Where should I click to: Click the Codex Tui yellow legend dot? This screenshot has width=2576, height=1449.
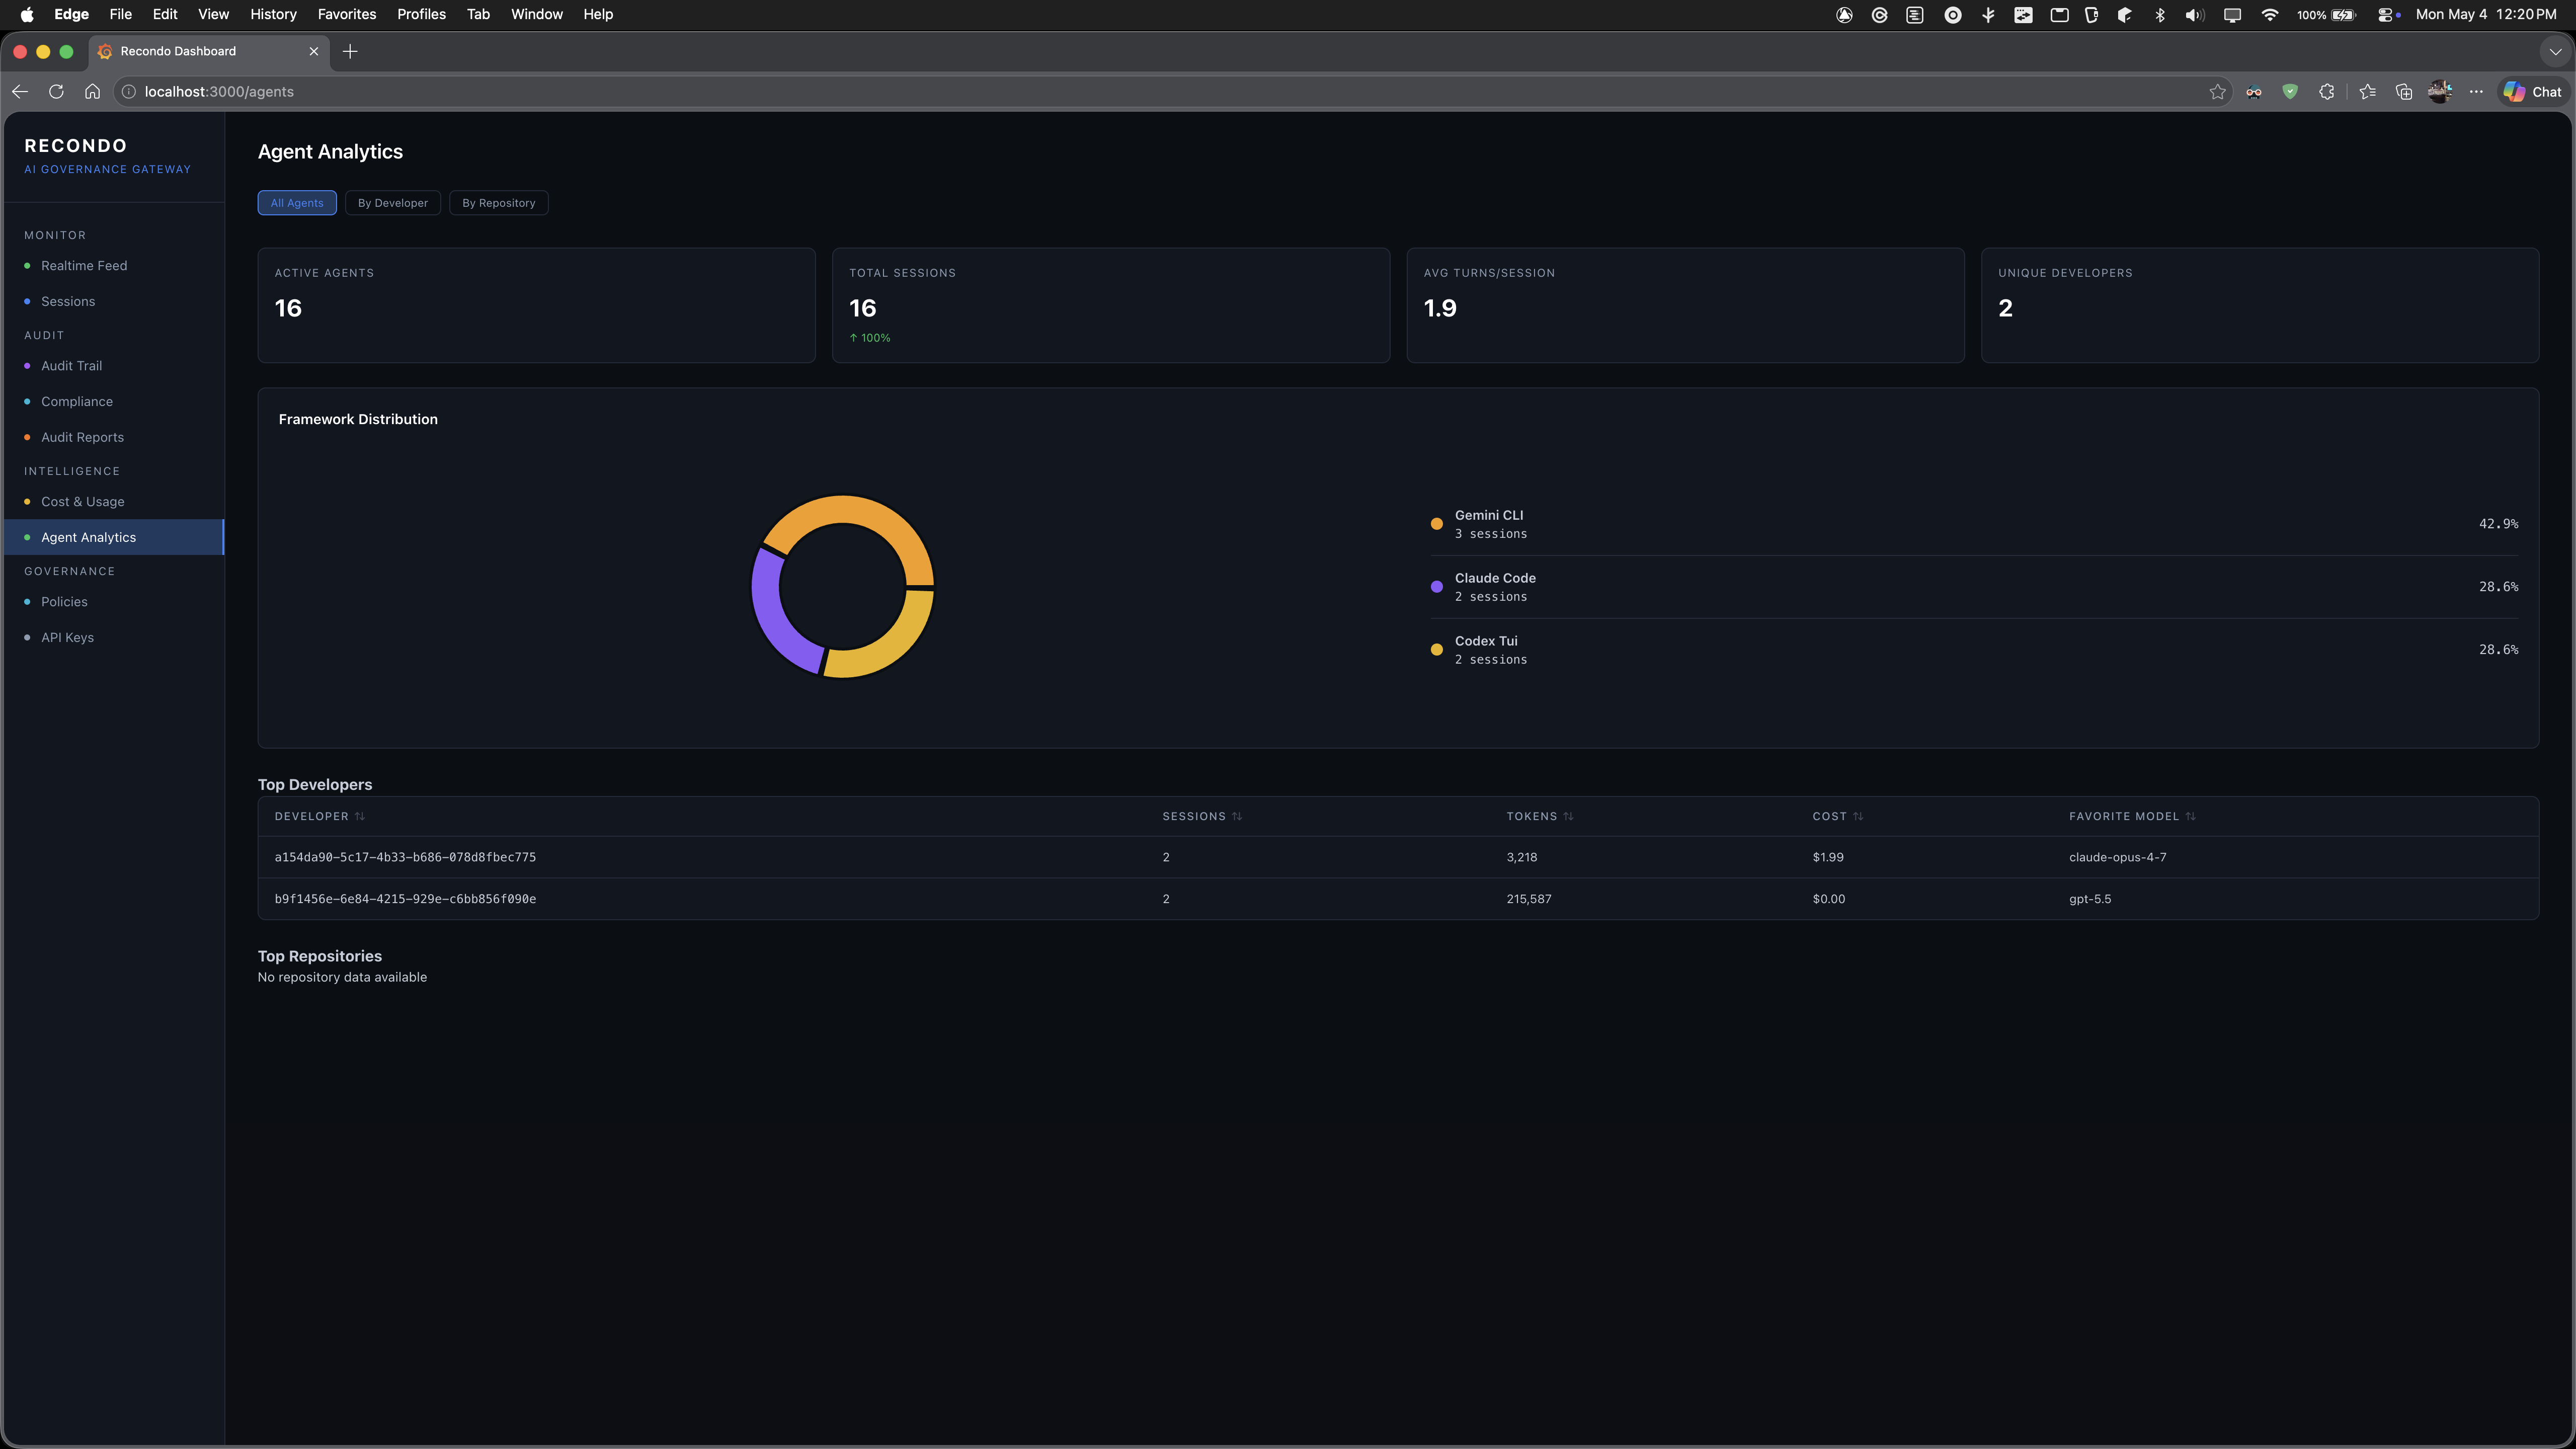pos(1437,650)
